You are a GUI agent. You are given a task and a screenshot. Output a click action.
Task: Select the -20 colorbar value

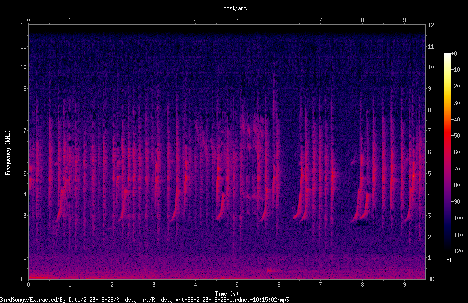456,86
